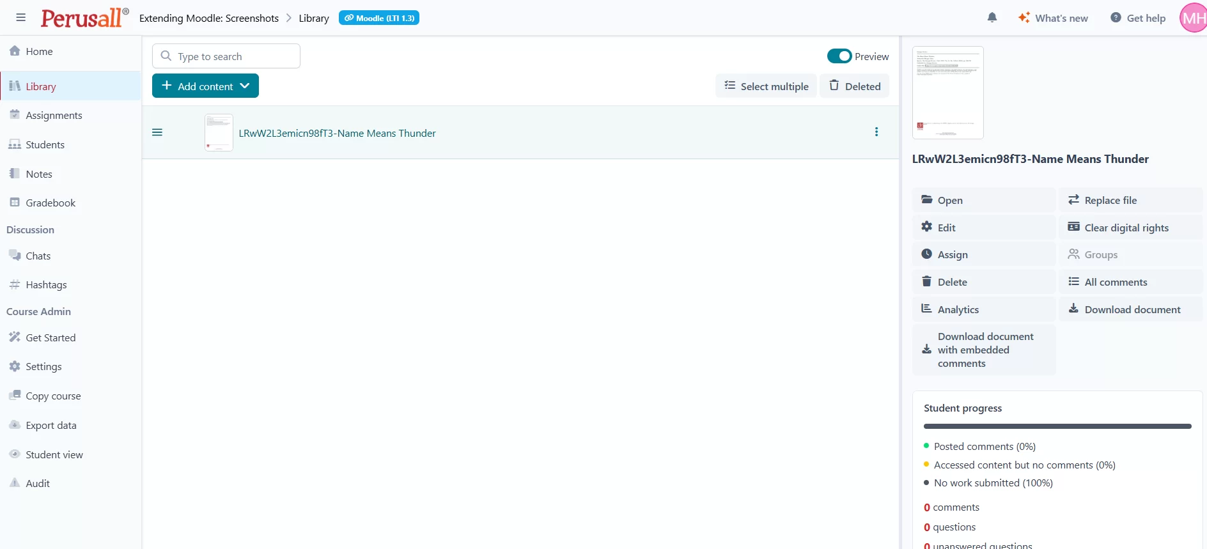Open the Groups option for the document
The height and width of the screenshot is (549, 1207).
(1100, 254)
